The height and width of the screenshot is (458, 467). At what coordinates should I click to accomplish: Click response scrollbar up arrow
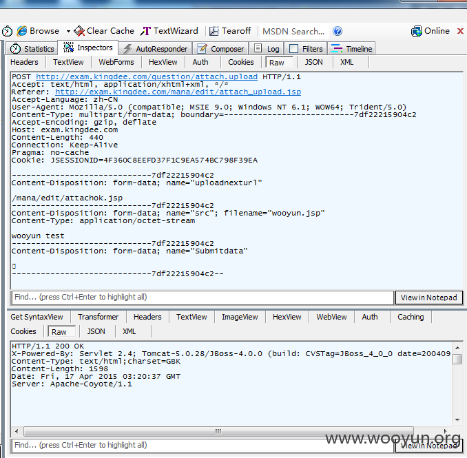[x=457, y=348]
